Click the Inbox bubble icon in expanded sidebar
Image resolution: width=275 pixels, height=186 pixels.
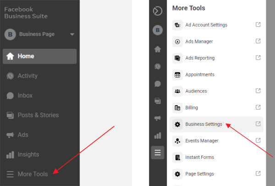point(10,96)
